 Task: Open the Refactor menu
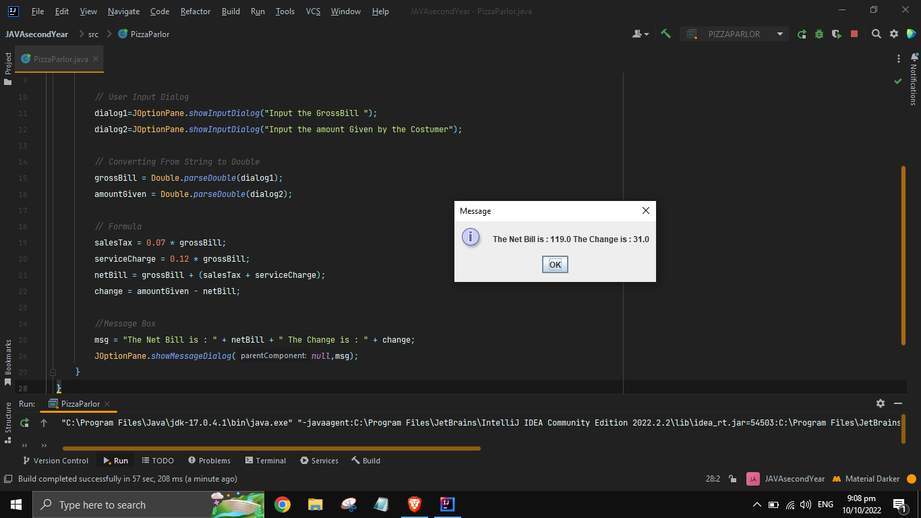195,11
